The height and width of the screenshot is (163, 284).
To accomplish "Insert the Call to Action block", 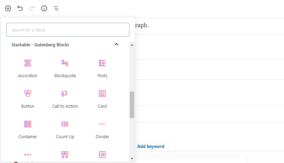I will [65, 99].
